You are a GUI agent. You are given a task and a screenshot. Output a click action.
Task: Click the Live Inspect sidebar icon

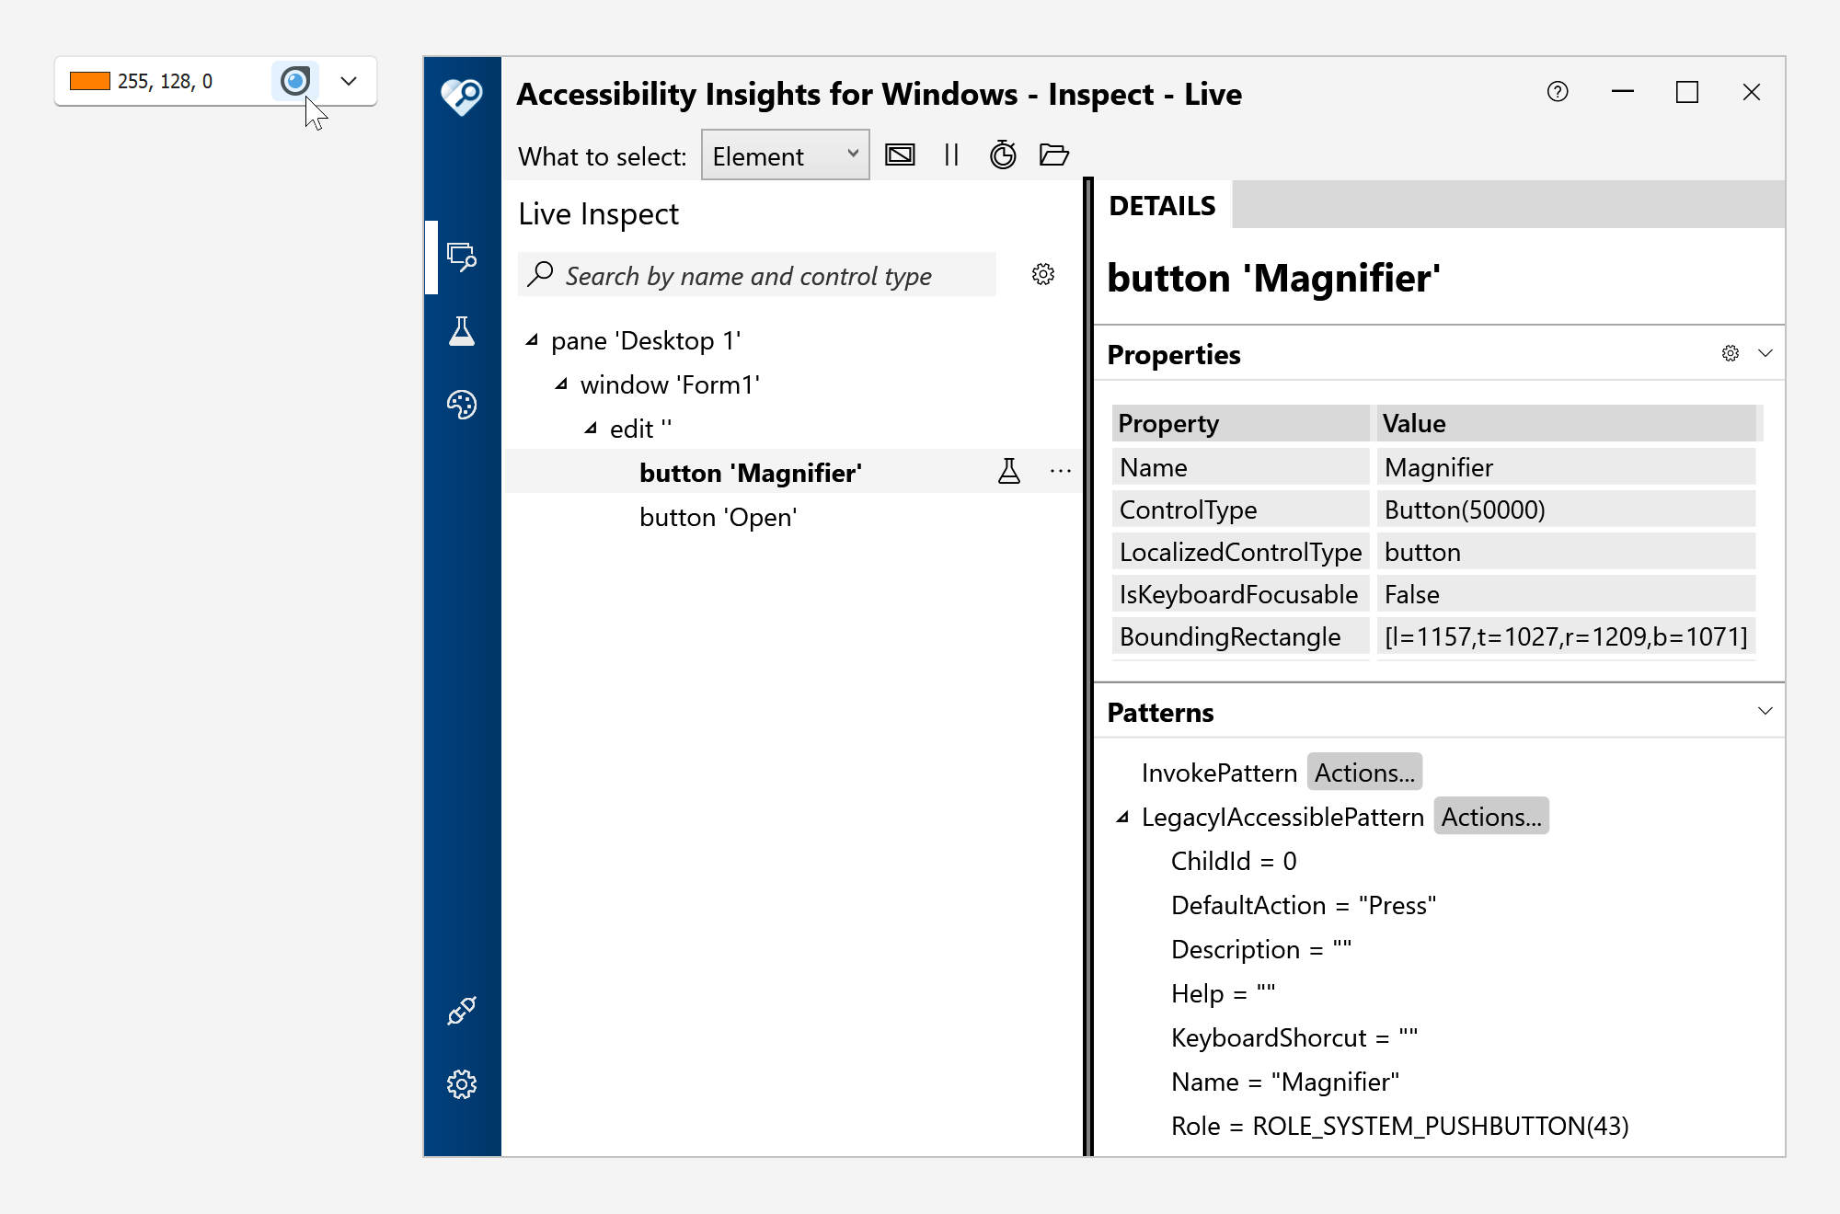(462, 257)
